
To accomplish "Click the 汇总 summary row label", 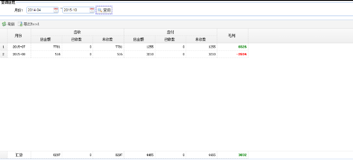I will 19,155.
